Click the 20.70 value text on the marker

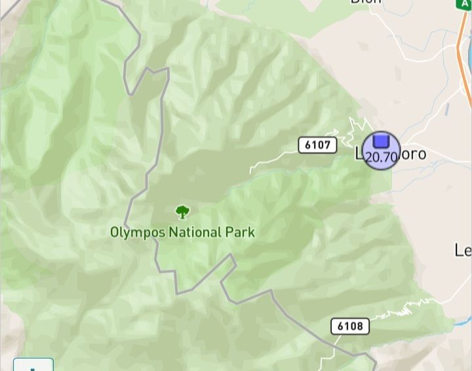[381, 157]
